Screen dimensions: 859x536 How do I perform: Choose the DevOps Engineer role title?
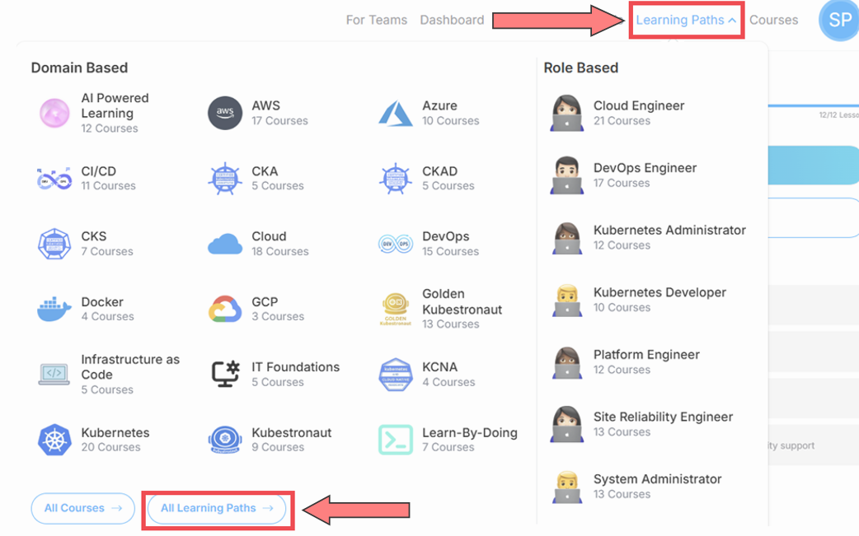[645, 168]
